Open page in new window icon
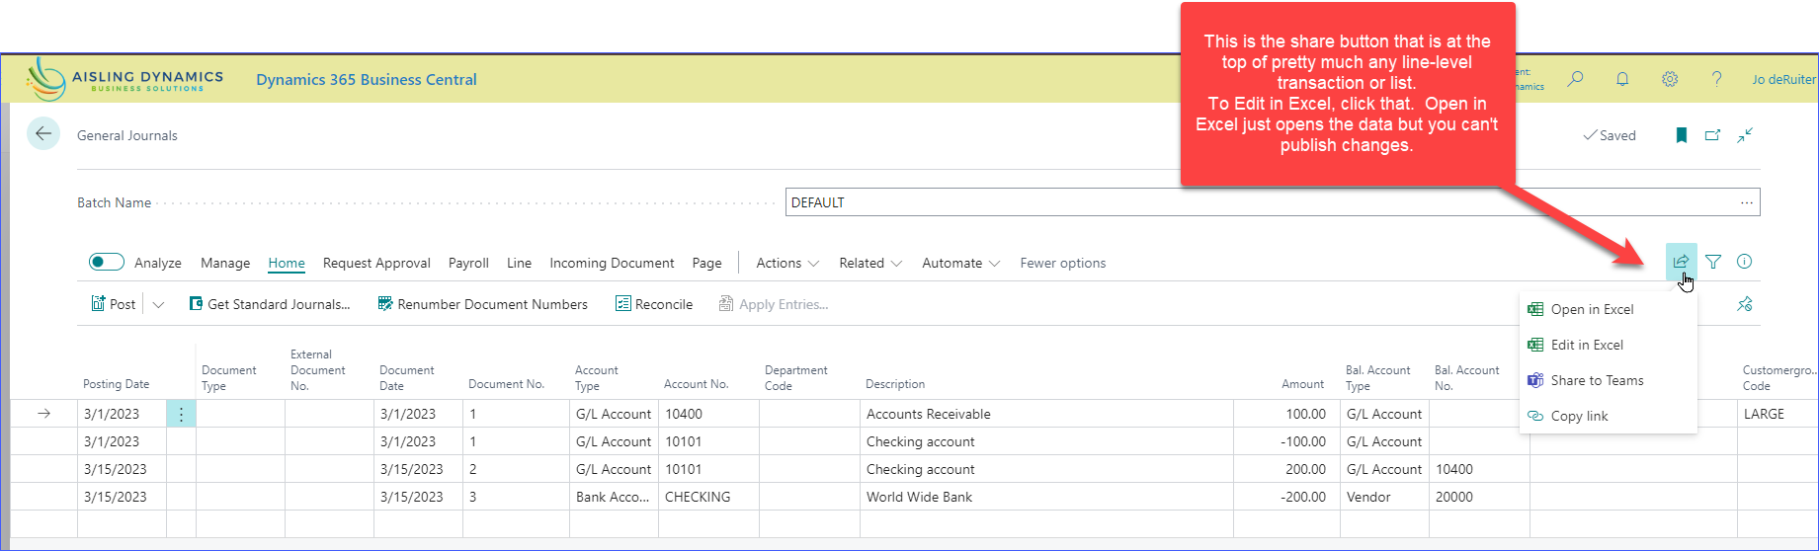The image size is (1819, 551). point(1712,135)
